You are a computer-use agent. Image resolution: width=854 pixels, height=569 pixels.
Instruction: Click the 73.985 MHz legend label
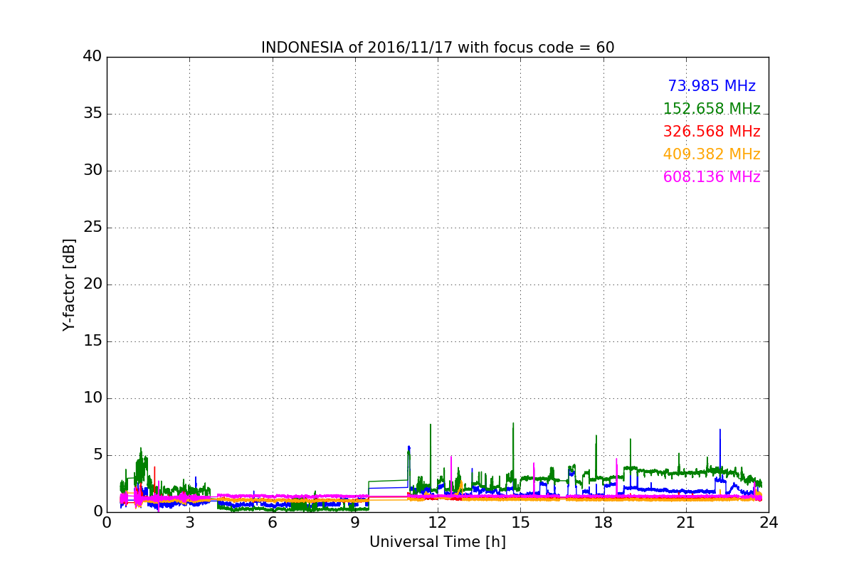pyautogui.click(x=712, y=86)
